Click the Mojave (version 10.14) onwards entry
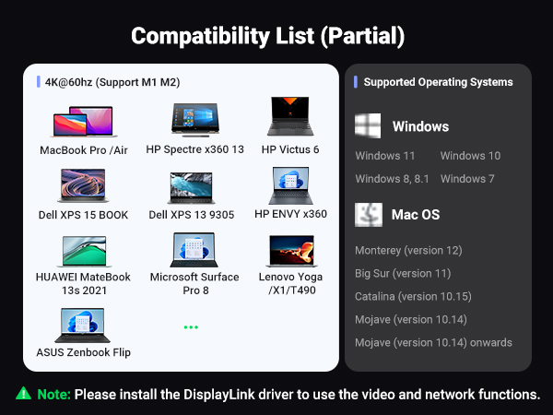This screenshot has width=553, height=415. coord(433,343)
